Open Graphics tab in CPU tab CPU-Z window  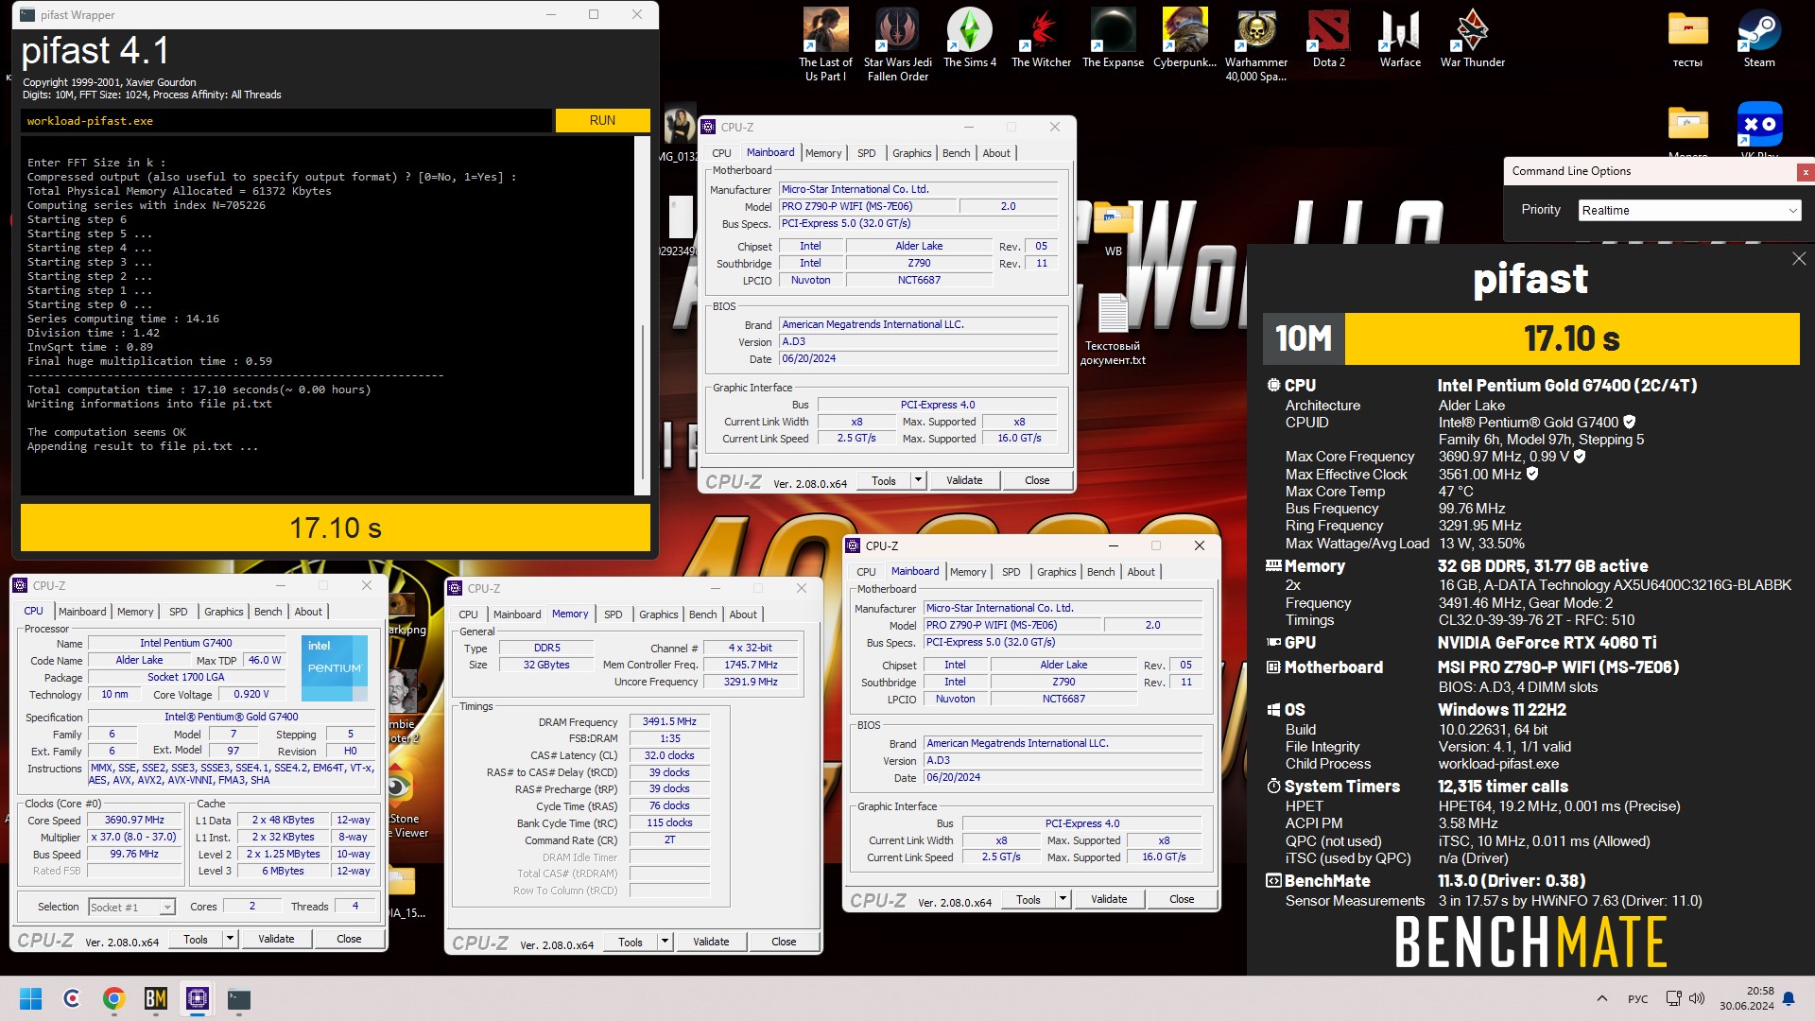pyautogui.click(x=223, y=612)
